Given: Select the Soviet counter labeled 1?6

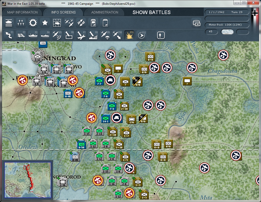Looking at the screenshot, I should point(132,119).
